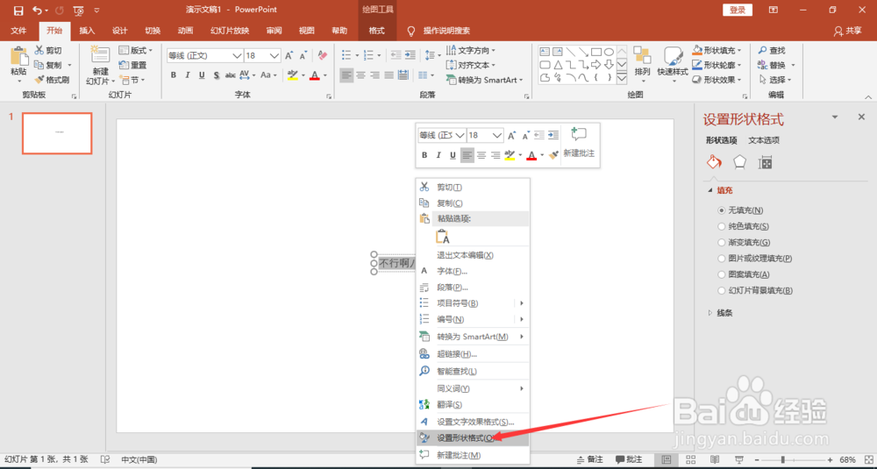Click the Arrange (排列) icon
The height and width of the screenshot is (469, 877).
(x=642, y=56)
